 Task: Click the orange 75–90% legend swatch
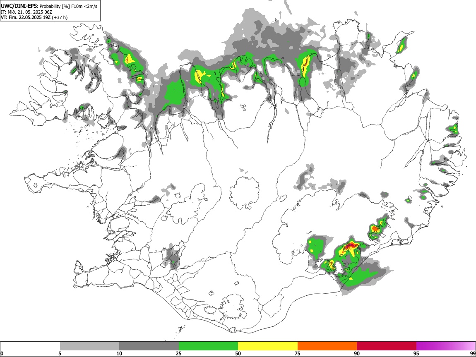(x=327, y=346)
